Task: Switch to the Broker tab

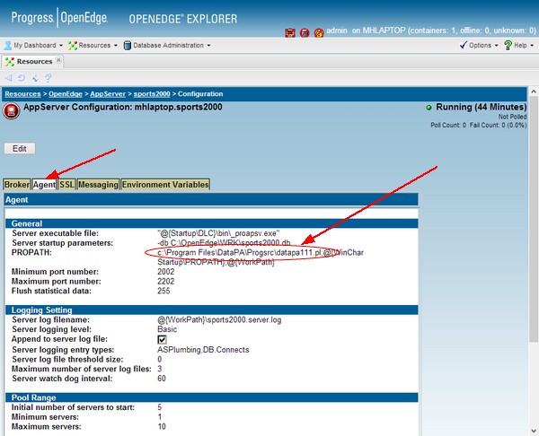Action: pyautogui.click(x=17, y=184)
